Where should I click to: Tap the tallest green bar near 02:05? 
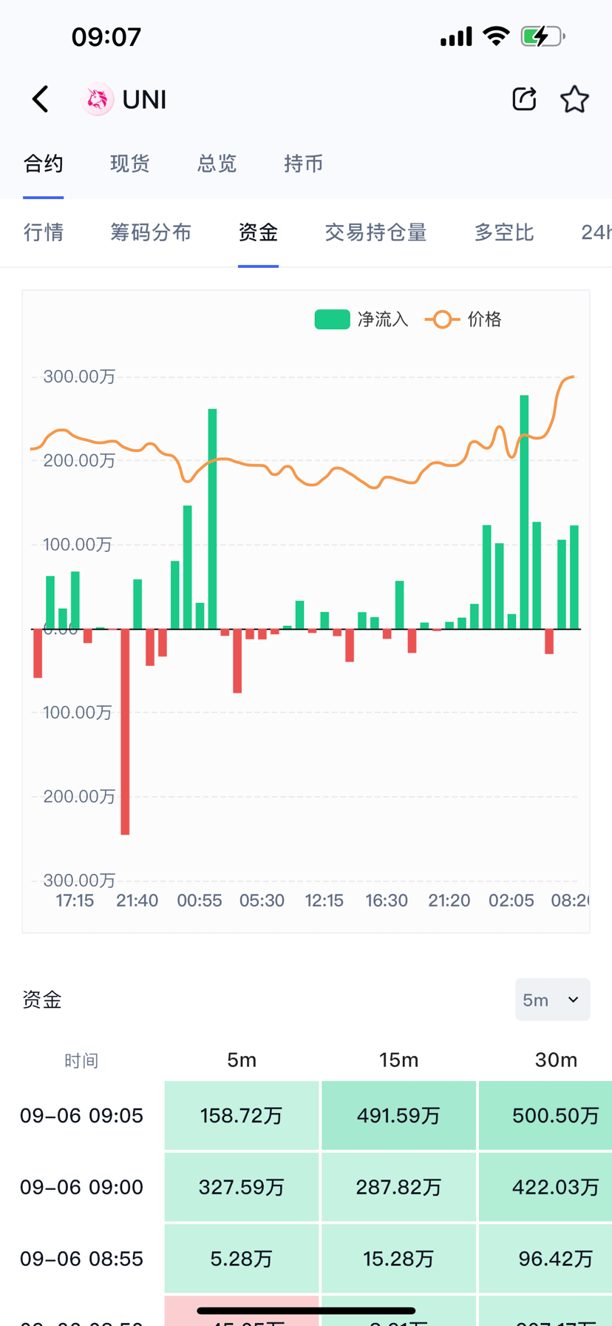[524, 512]
